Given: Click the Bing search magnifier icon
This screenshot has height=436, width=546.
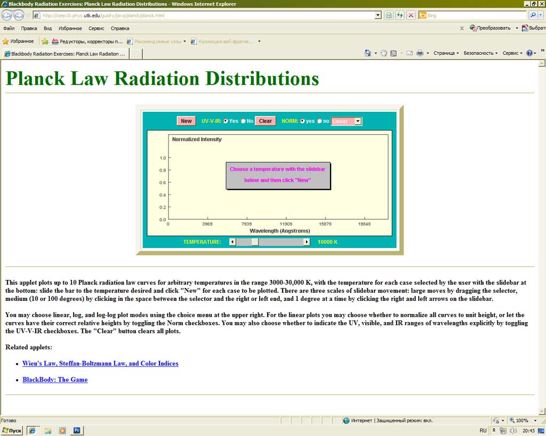Looking at the screenshot, I should pos(533,15).
